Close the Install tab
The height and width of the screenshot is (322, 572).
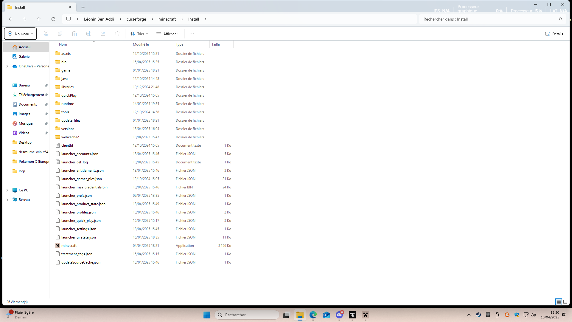click(x=70, y=7)
